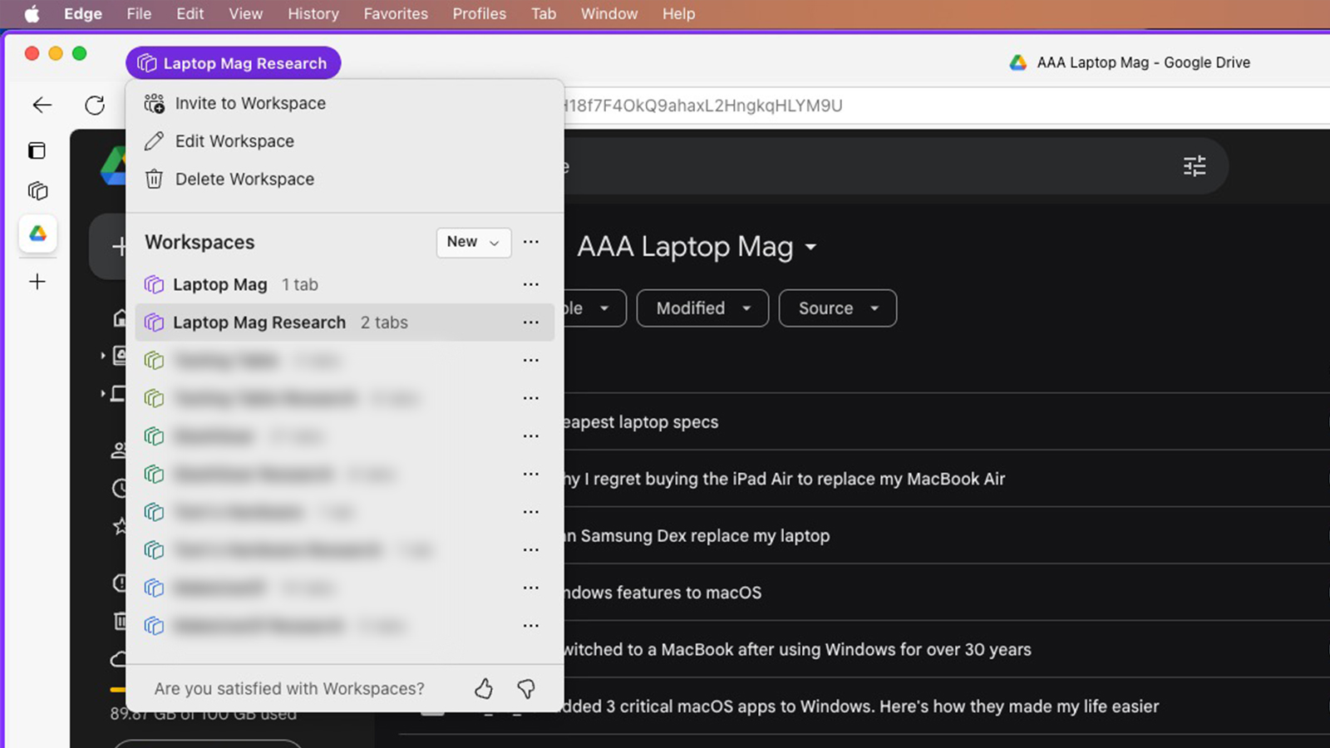Open the New workspace dropdown
This screenshot has width=1330, height=748.
[474, 242]
